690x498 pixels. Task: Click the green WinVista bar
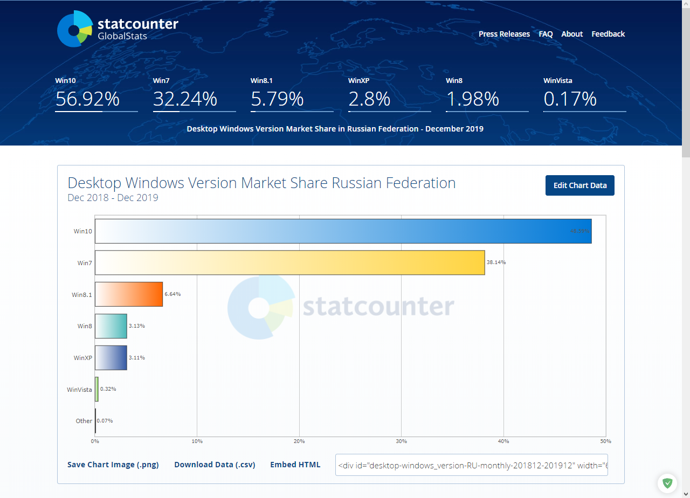[96, 389]
